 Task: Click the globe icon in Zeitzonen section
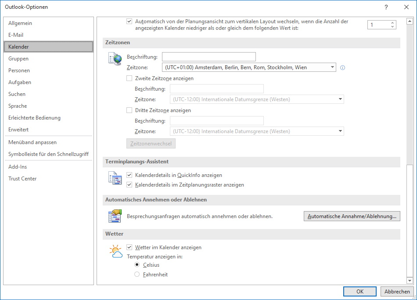tap(115, 59)
